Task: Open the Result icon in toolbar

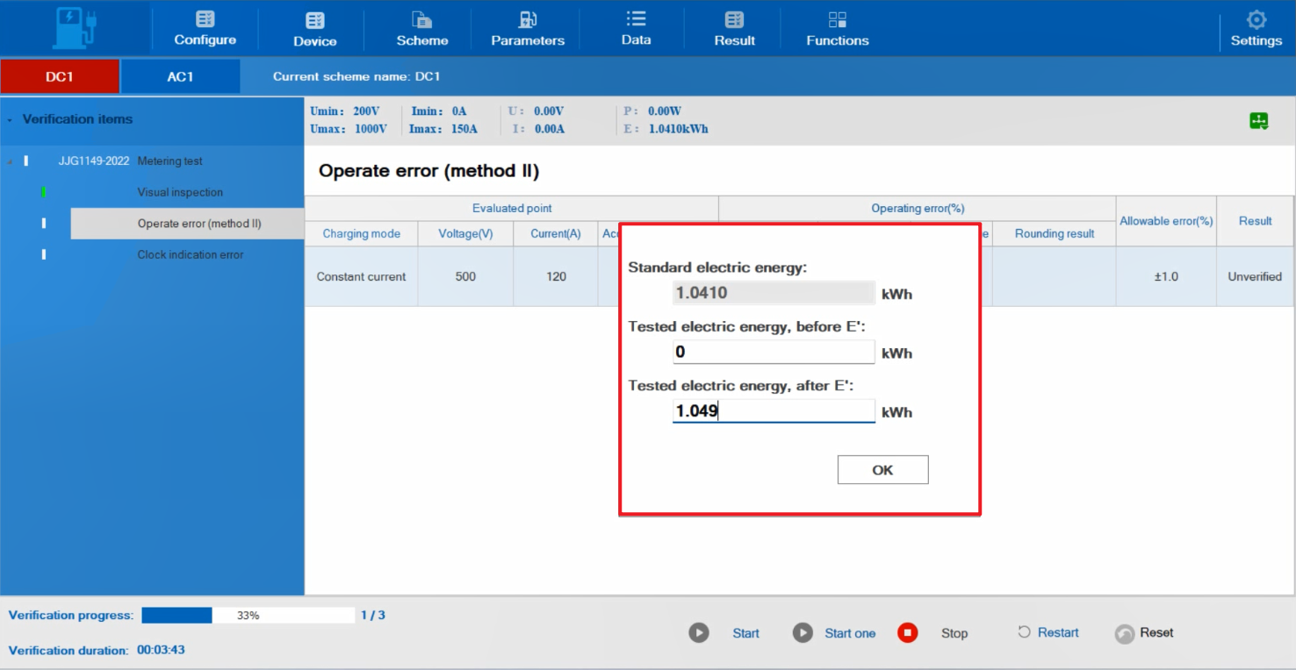Action: 734,20
